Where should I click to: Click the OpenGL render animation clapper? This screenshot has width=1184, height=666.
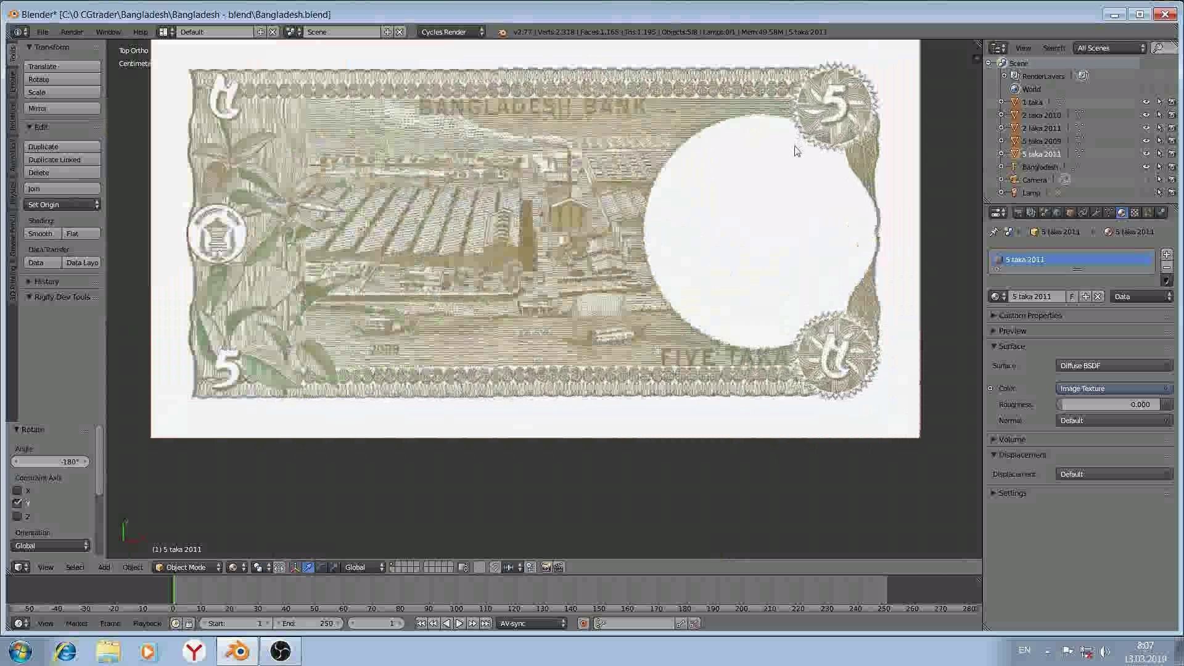coord(559,567)
